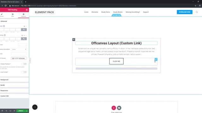Image resolution: width=202 pixels, height=113 pixels.
Task: Open a new browser tab
Action: point(26,2)
